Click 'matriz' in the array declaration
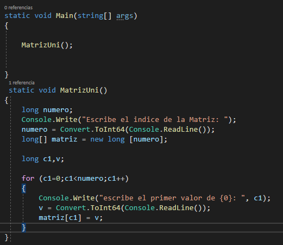Viewport: 283px width, 245px height. [64, 139]
